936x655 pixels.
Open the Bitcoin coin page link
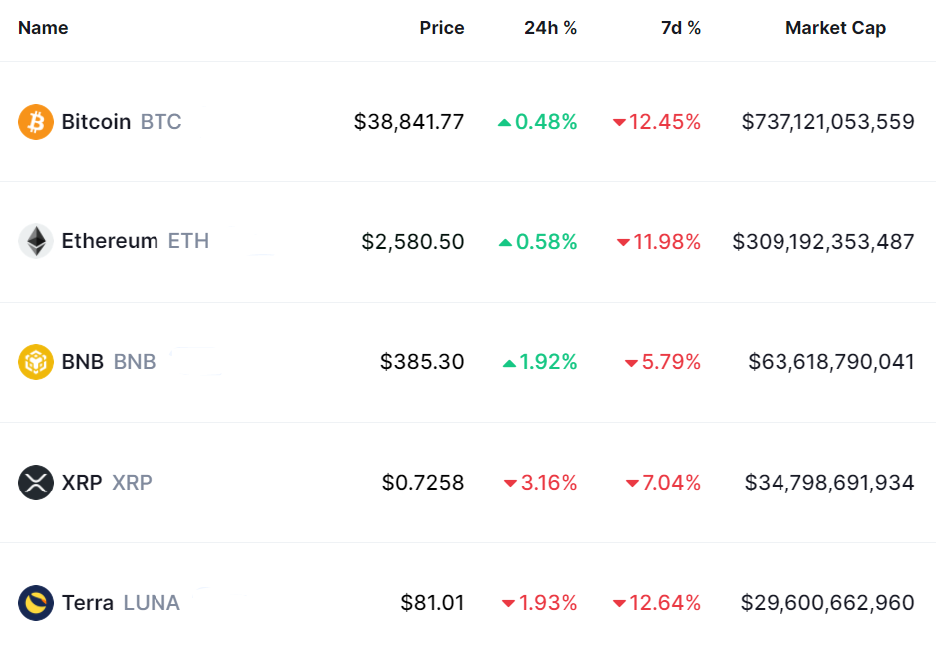tap(96, 122)
